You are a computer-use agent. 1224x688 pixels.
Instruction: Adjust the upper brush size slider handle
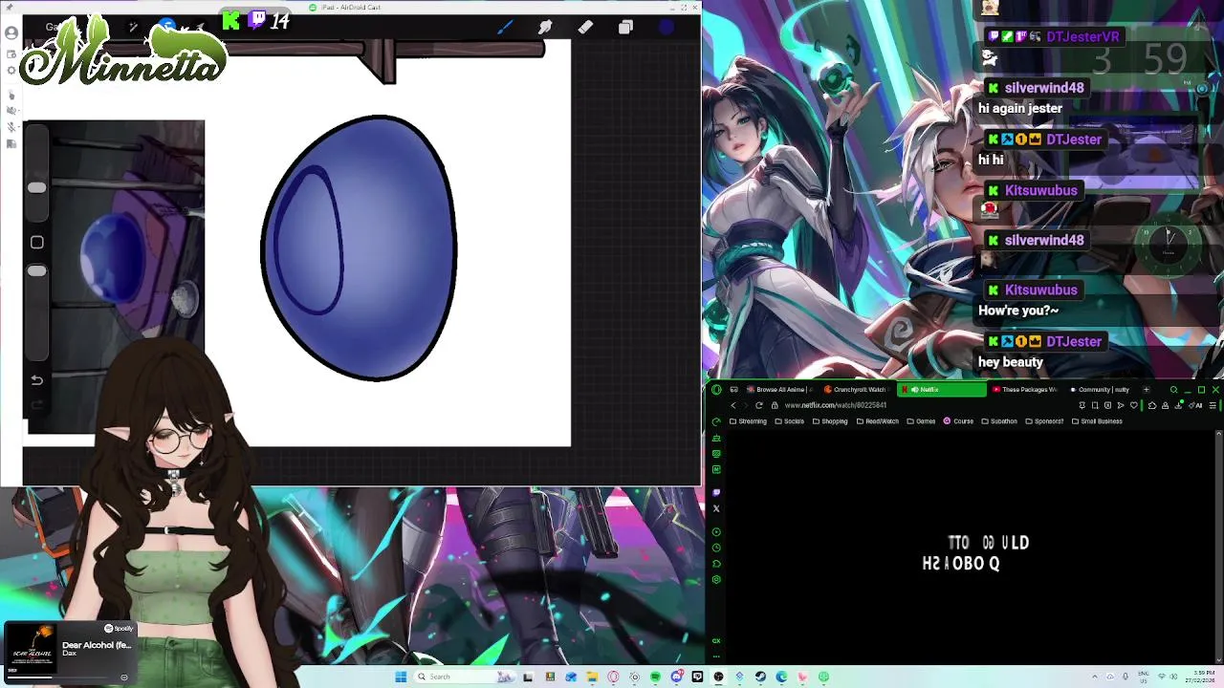pyautogui.click(x=36, y=188)
